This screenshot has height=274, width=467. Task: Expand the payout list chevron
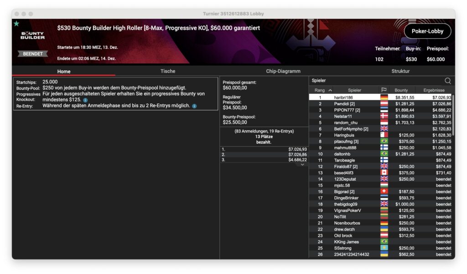coord(301,165)
